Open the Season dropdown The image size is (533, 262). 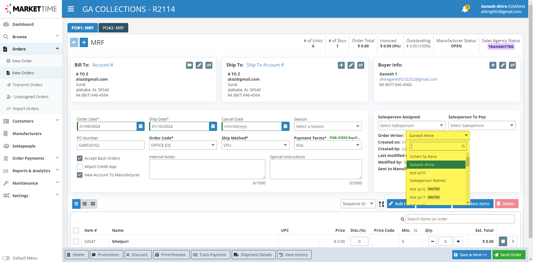tap(328, 126)
